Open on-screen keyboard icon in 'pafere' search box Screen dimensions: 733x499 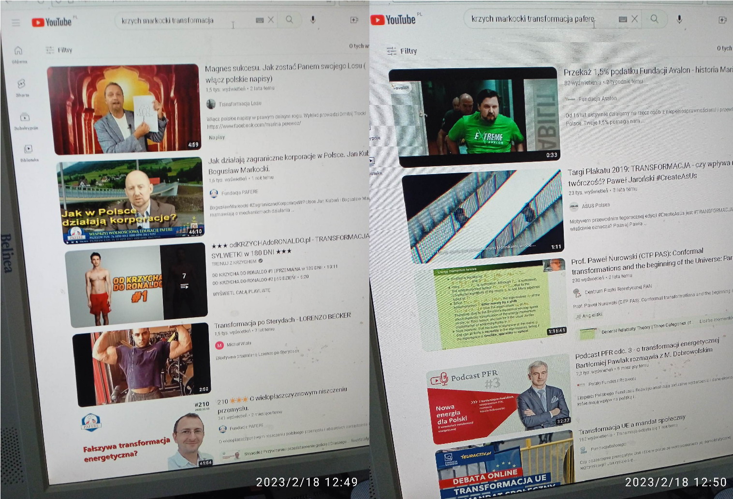[x=623, y=19]
